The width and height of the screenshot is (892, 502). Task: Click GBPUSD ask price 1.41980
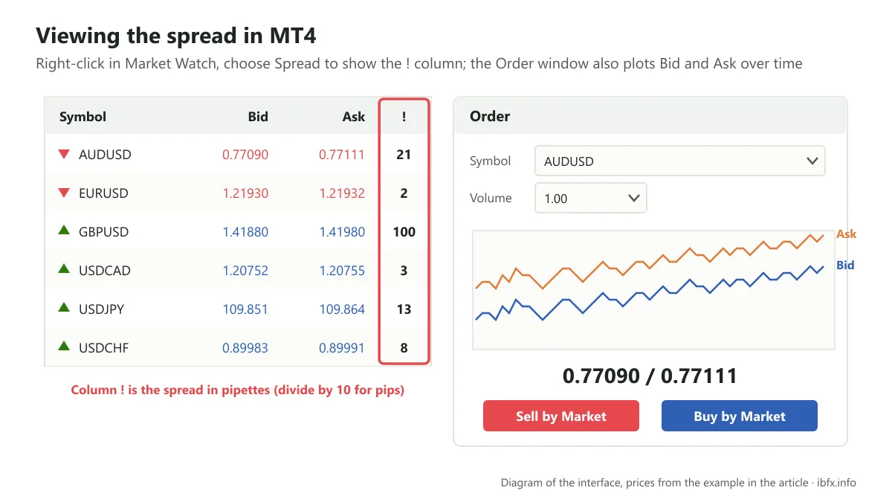coord(342,232)
